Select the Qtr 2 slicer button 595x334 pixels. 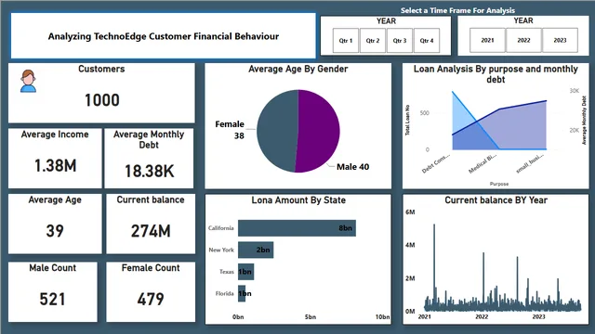372,41
